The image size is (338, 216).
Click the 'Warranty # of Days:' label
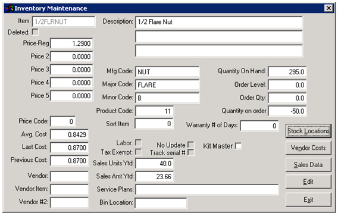(212, 125)
